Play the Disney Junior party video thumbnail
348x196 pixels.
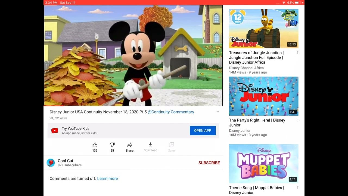(263, 96)
